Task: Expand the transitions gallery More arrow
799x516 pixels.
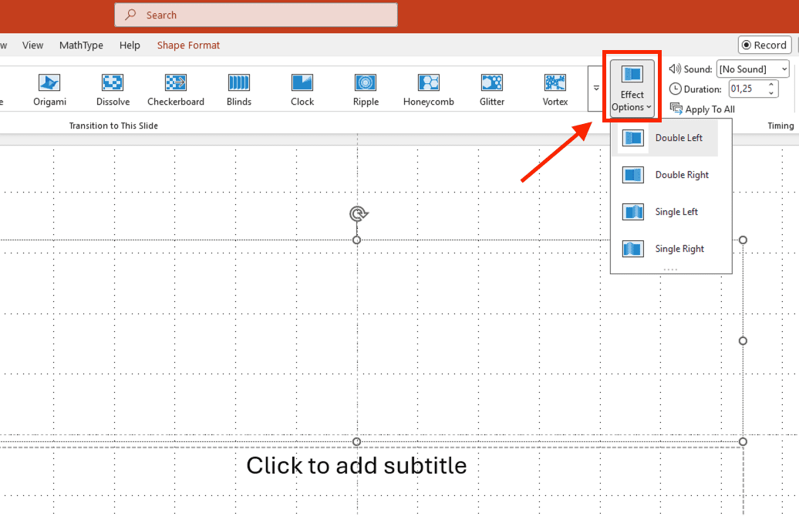Action: [x=596, y=89]
